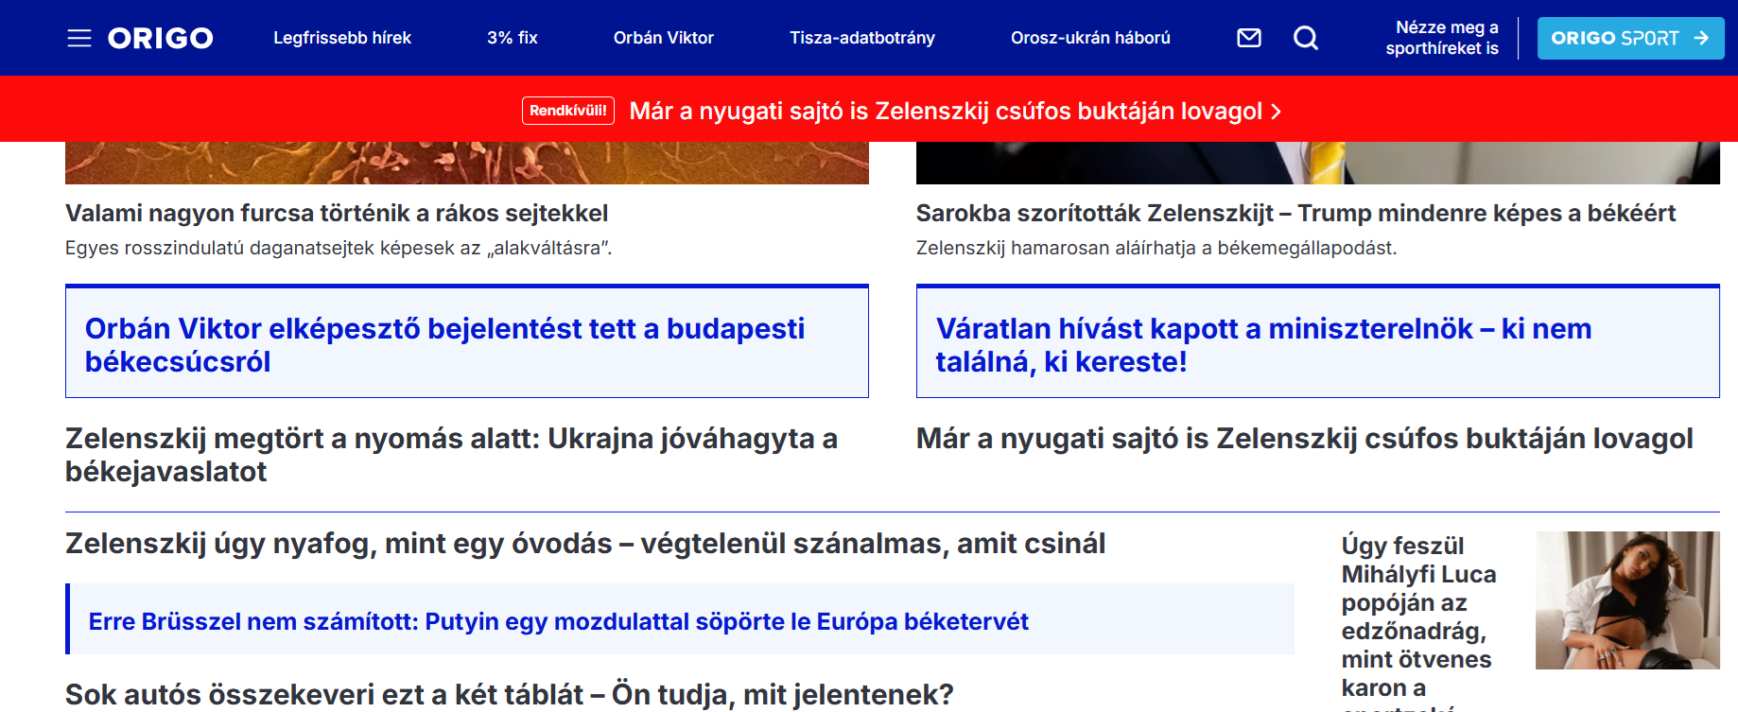Read Váratlan hívást kapott a miniszterelnök
Screen dimensions: 1738x712
[x=1263, y=344]
